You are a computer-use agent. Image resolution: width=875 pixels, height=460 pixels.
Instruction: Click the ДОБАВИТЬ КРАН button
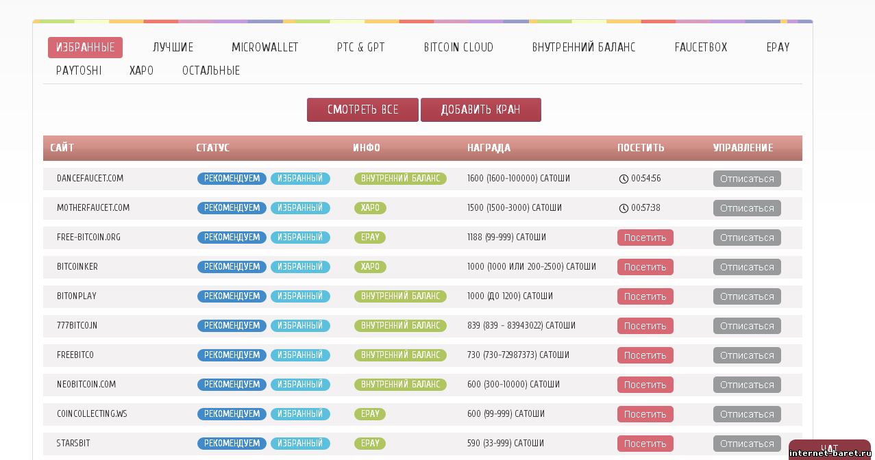click(481, 110)
